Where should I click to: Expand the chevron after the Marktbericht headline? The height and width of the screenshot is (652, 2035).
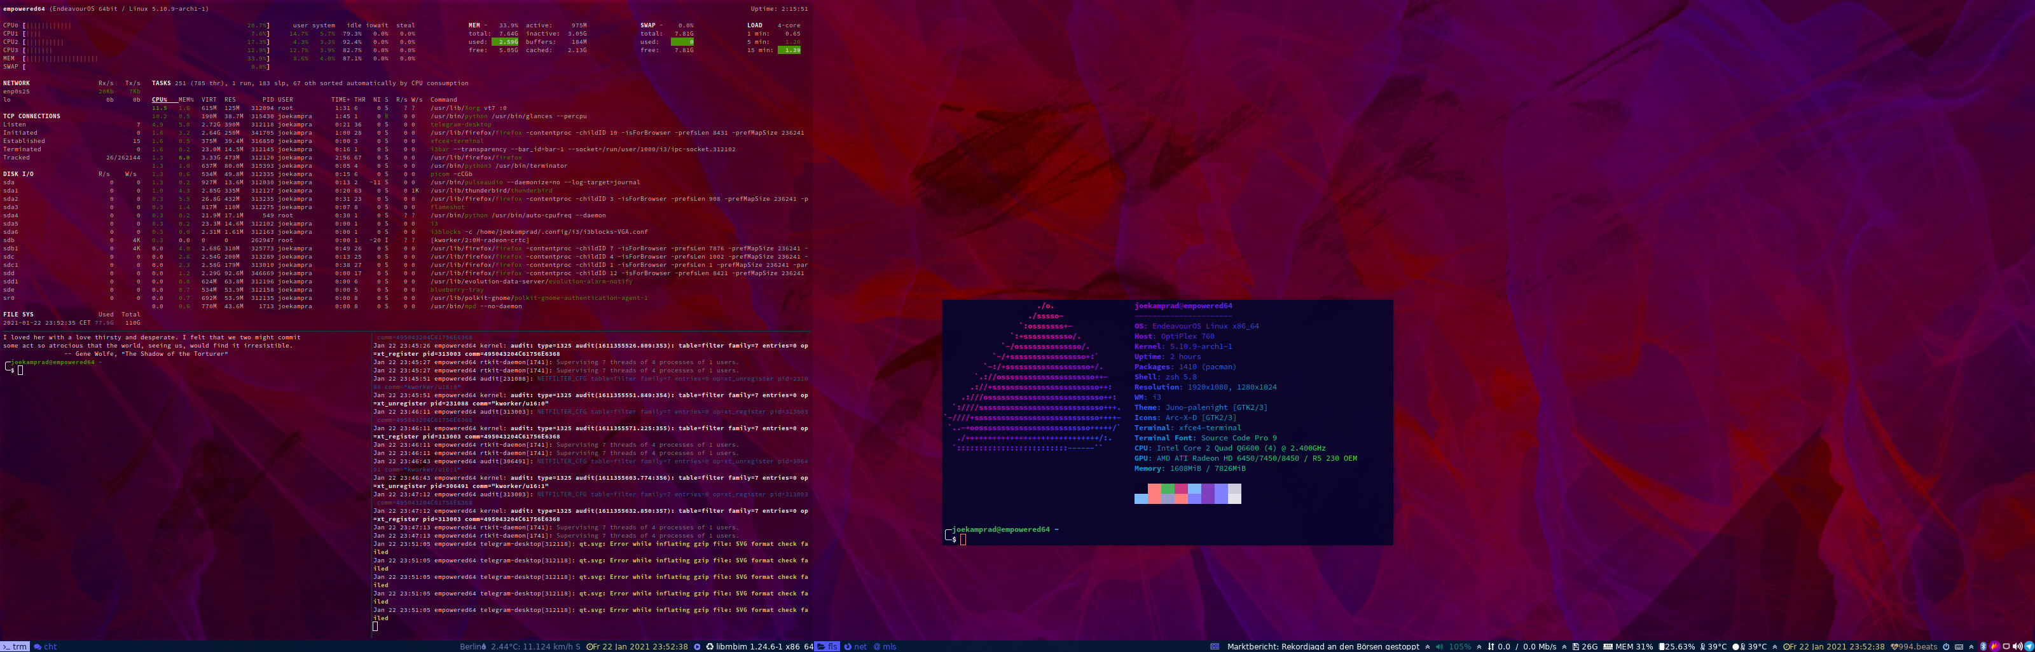[1428, 646]
